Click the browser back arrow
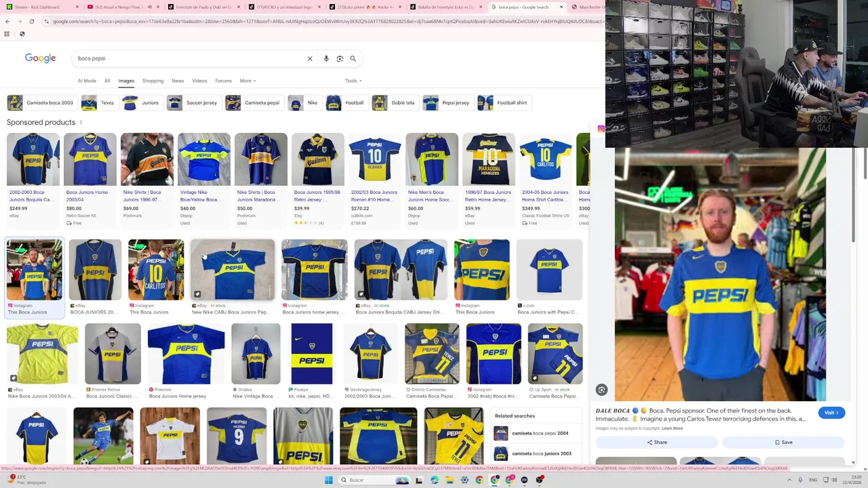 tap(7, 21)
